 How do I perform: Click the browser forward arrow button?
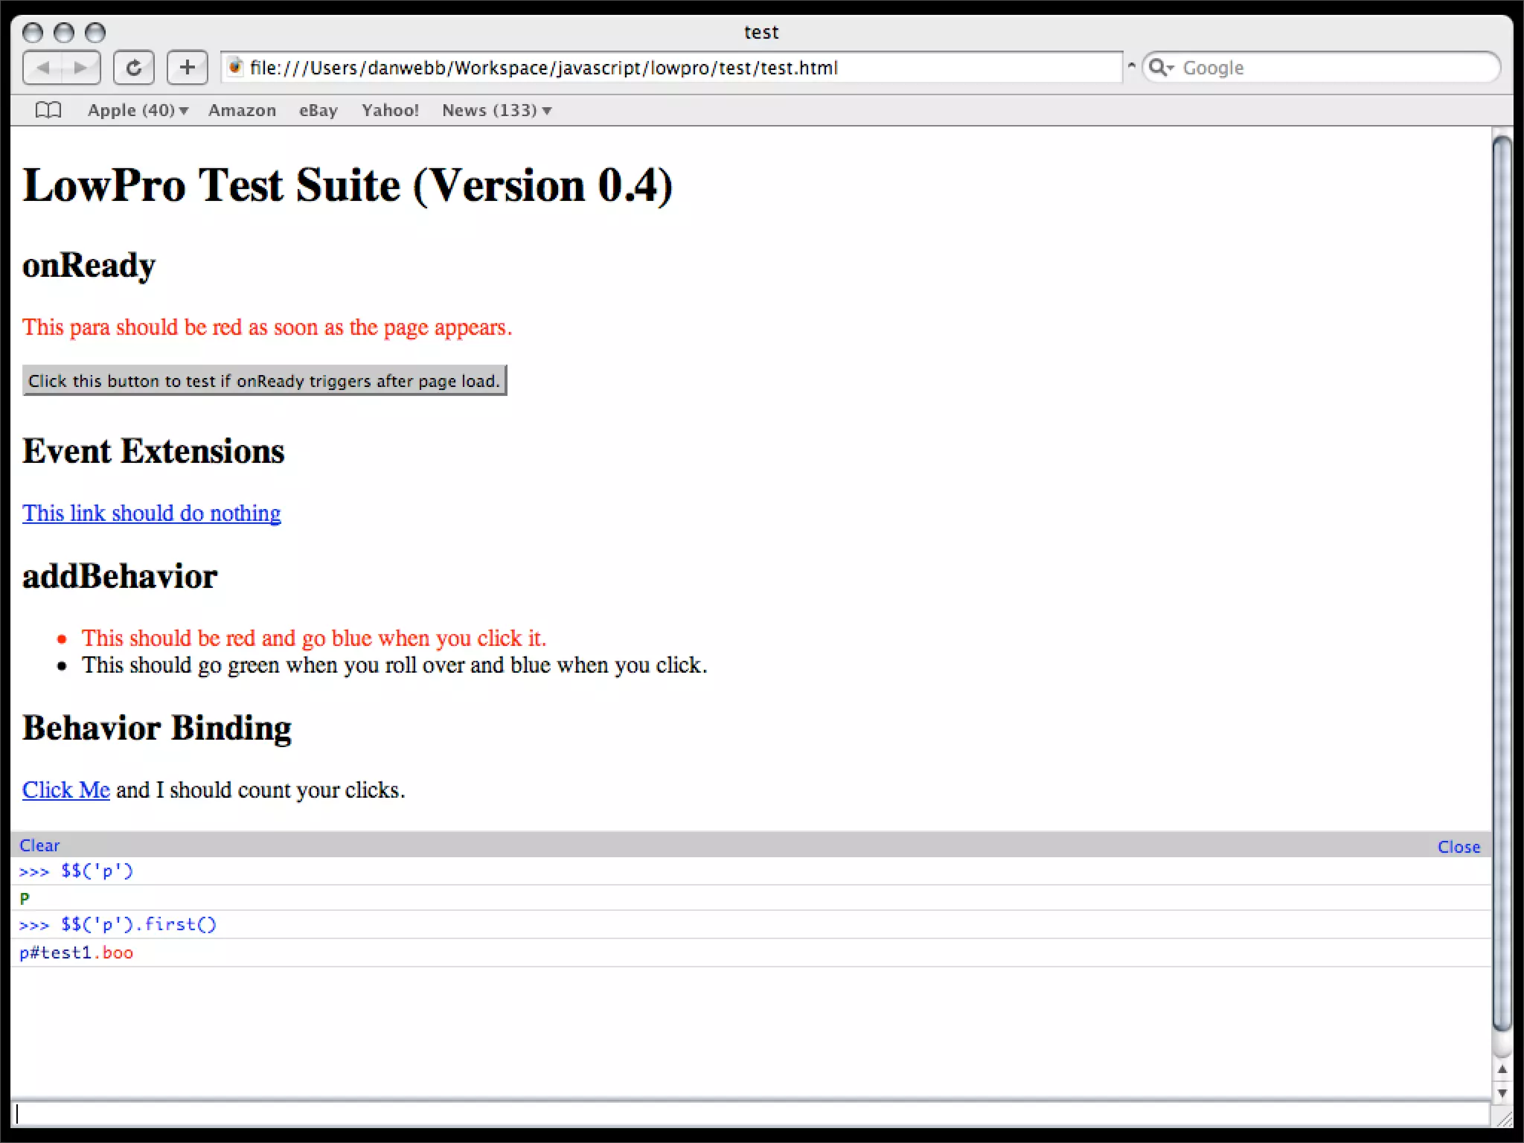coord(80,68)
